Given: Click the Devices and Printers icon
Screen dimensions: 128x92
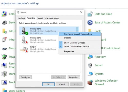Looking at the screenshot, I should pos(4,23).
